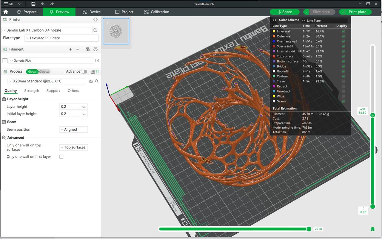The width and height of the screenshot is (382, 239).
Task: Click the layers icon at bottom right
Action: pyautogui.click(x=372, y=229)
